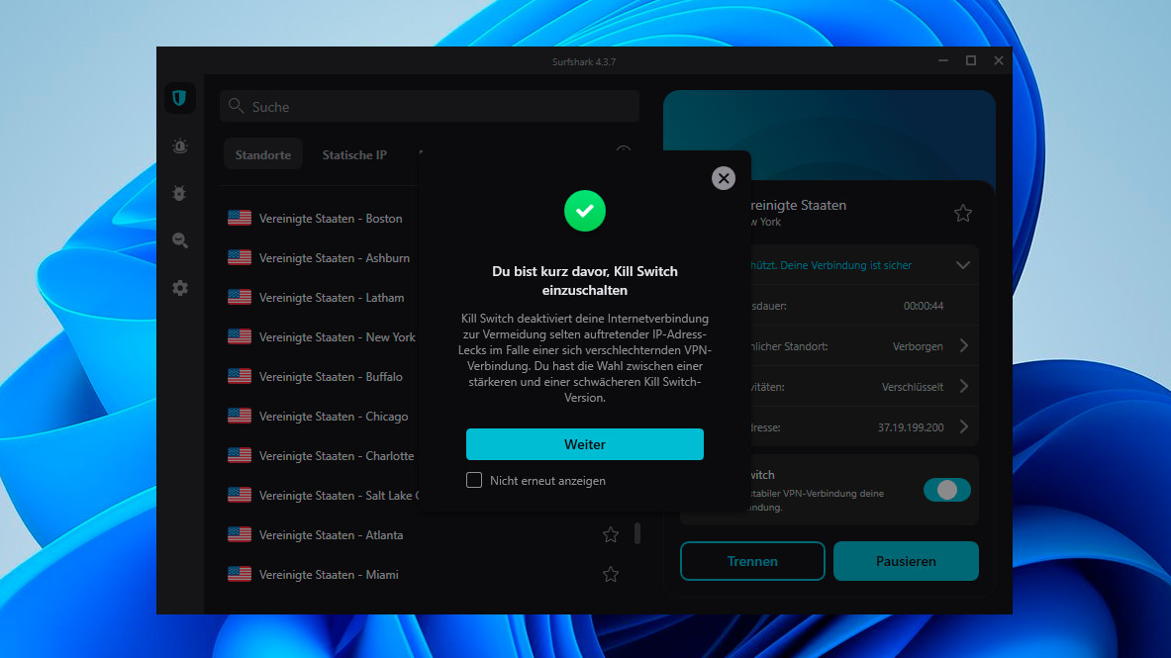Maximize the Surfshark window
This screenshot has height=658, width=1171.
(971, 60)
